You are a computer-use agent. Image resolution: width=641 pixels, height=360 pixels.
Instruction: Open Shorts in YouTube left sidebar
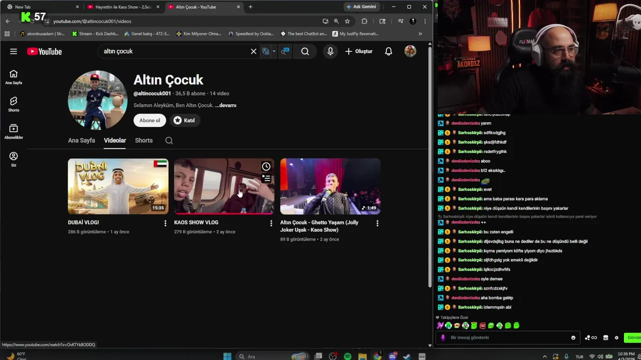(14, 104)
